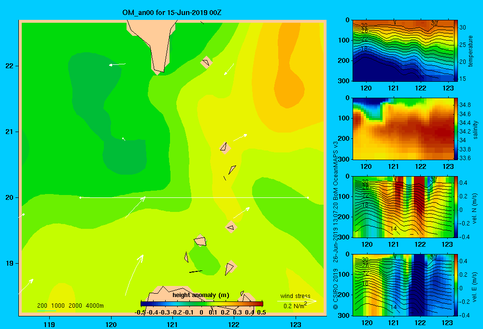Click longitude label '121' under main map
The width and height of the screenshot is (483, 329).
(172, 324)
